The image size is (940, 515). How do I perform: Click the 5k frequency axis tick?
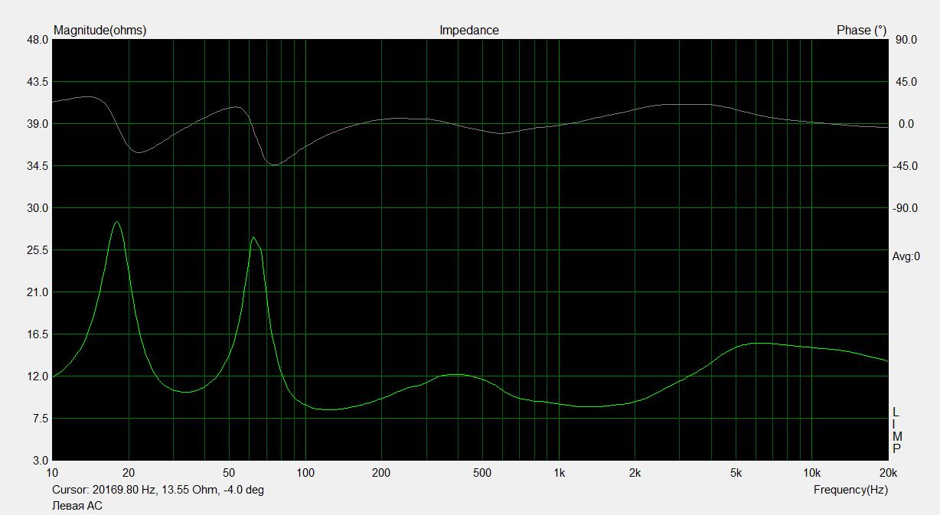click(x=736, y=473)
